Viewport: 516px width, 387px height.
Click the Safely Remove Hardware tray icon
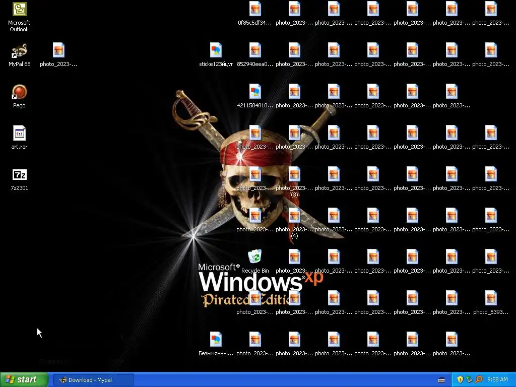(x=469, y=379)
